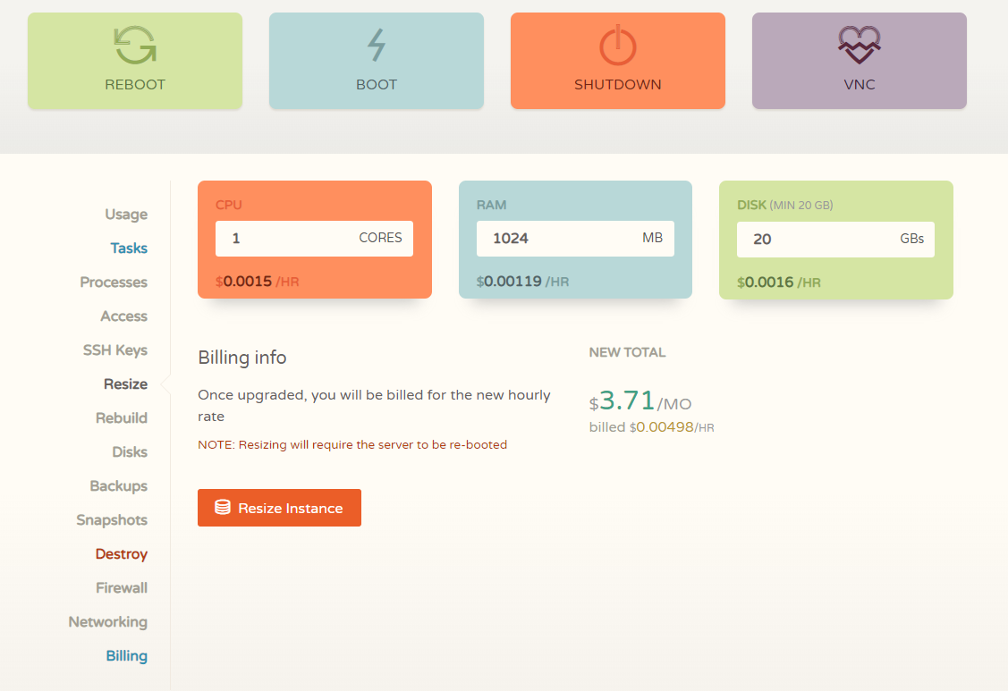Click the red Destroy sidebar link
Screen dimensions: 1008x691
pos(122,554)
